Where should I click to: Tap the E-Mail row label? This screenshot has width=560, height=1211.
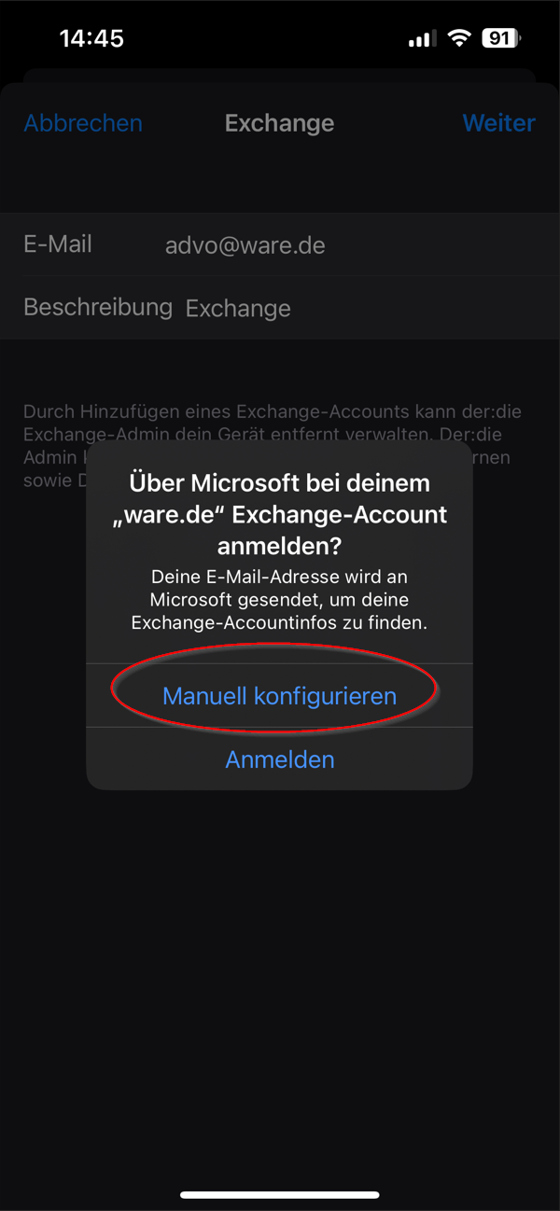(58, 244)
